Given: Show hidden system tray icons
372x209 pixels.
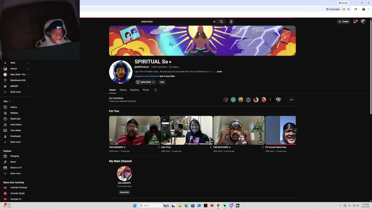Looking at the screenshot, I should click(x=340, y=206).
